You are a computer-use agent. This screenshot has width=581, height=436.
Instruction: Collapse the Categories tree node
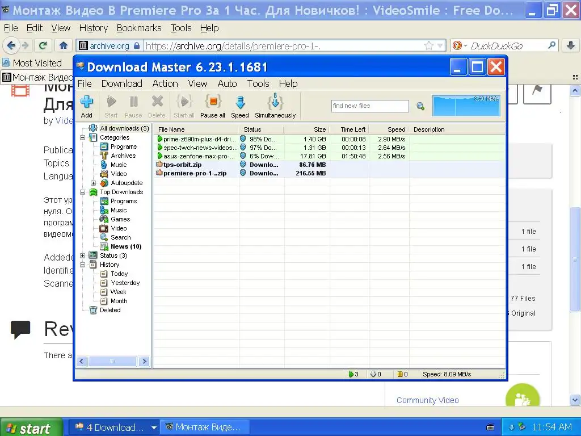83,137
